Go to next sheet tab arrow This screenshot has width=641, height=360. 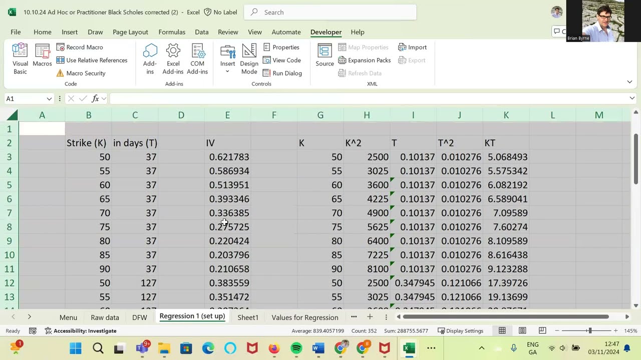coord(30,317)
